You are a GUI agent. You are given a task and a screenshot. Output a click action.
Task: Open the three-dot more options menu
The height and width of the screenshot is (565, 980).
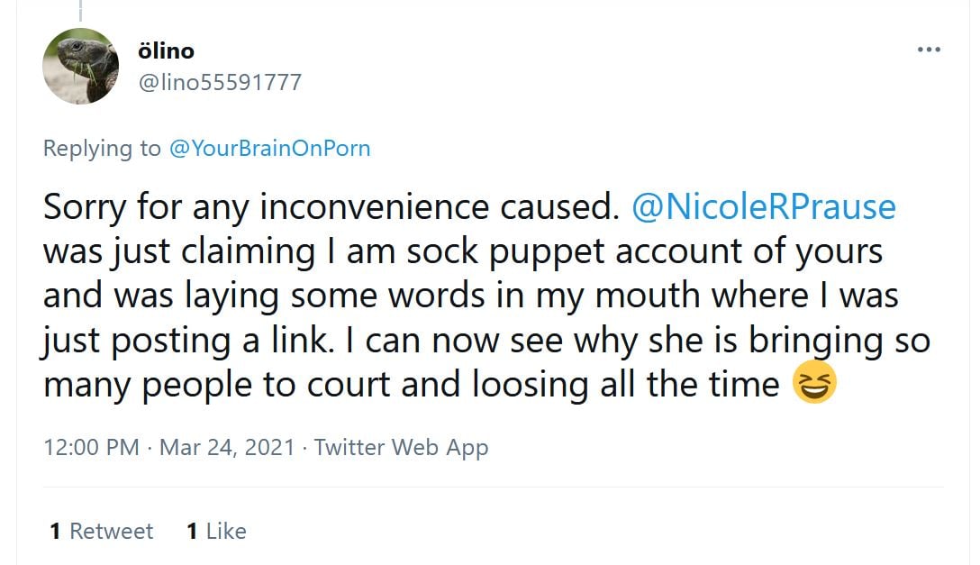(x=929, y=50)
